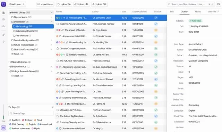Toggle citation status for The Impact of Social row
This screenshot has height=132, width=222.
pos(156,30)
